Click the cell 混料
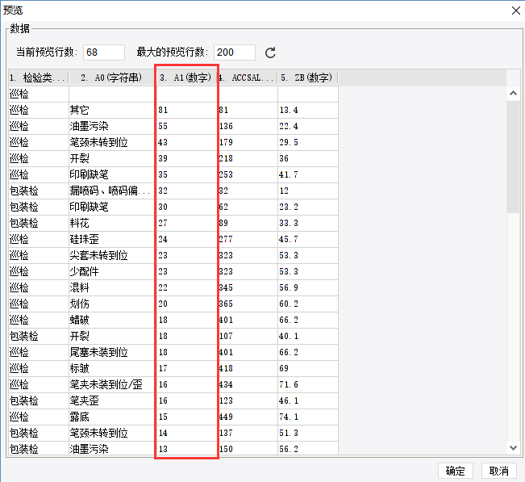 coord(112,287)
